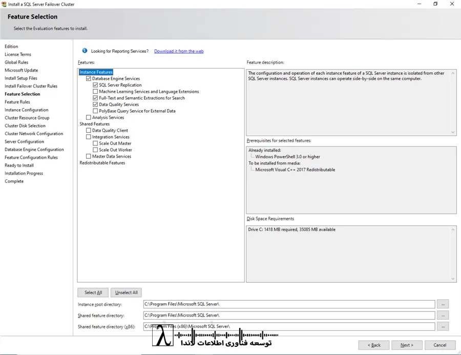Browse for Instance root directory
Screen dimensions: 461x355
click(443, 304)
